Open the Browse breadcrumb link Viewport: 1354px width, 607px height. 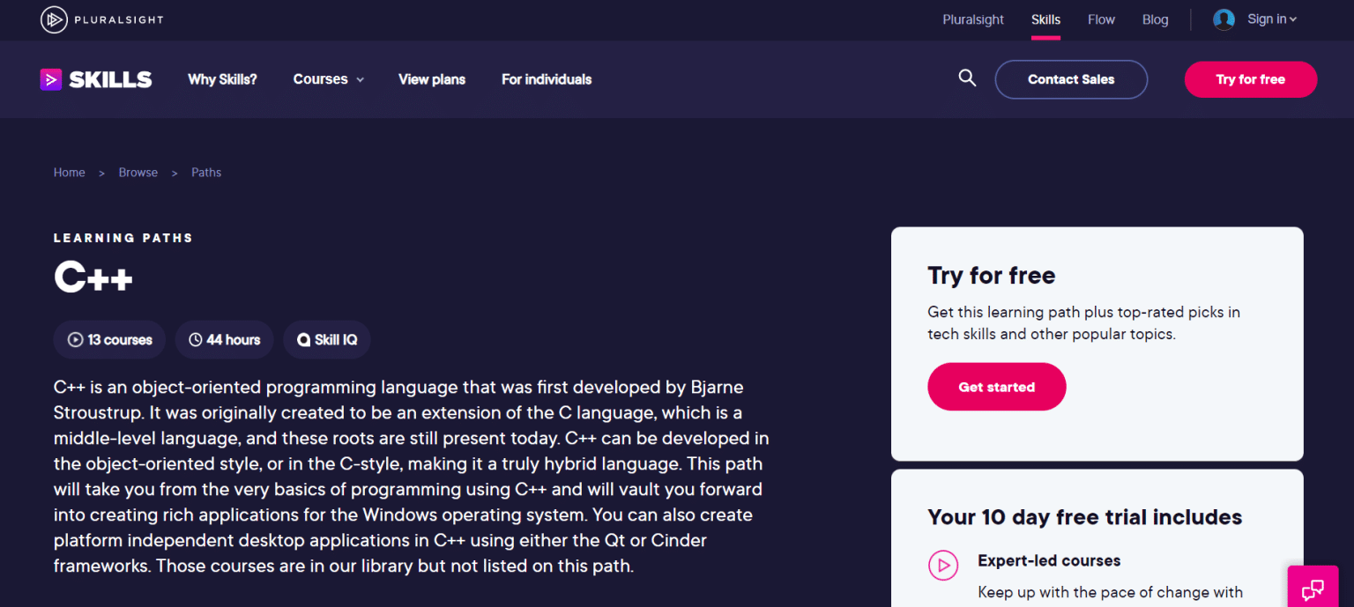coord(138,172)
